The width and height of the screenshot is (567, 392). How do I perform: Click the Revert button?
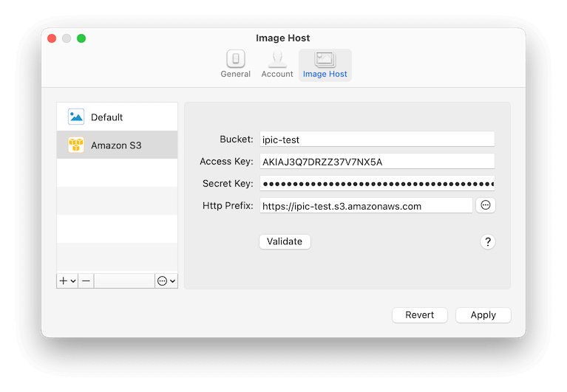(419, 315)
